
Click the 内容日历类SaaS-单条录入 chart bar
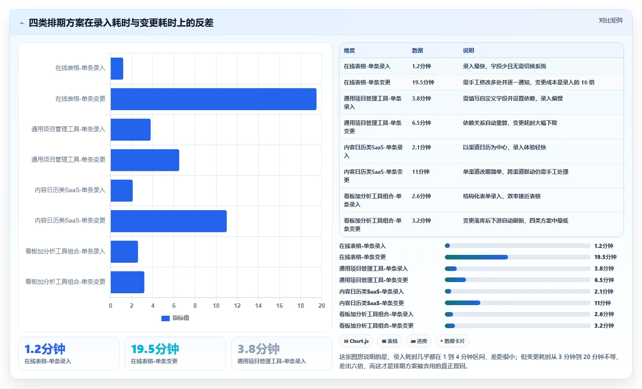click(x=121, y=190)
